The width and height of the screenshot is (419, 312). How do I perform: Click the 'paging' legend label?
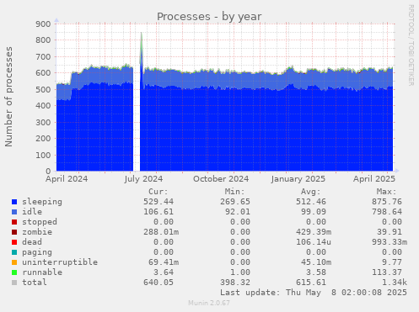point(37,252)
